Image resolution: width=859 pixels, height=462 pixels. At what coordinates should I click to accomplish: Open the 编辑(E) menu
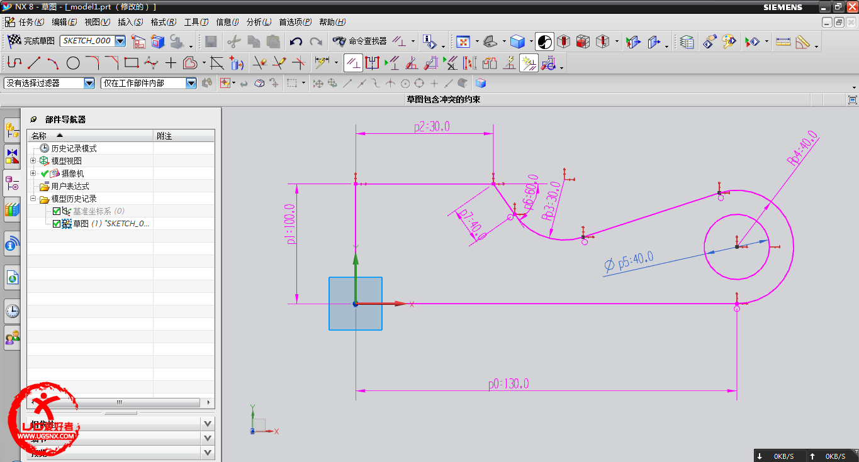(64, 22)
